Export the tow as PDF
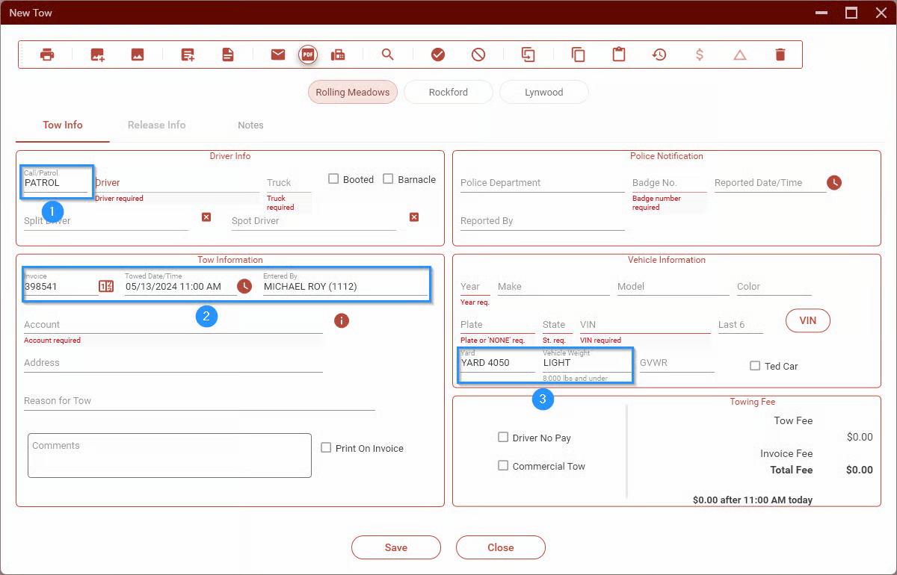This screenshot has height=575, width=897. (308, 55)
